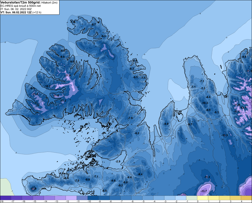Select the -8.2 temperature label
Image resolution: width=252 pixels, height=203 pixels.
tap(137, 133)
